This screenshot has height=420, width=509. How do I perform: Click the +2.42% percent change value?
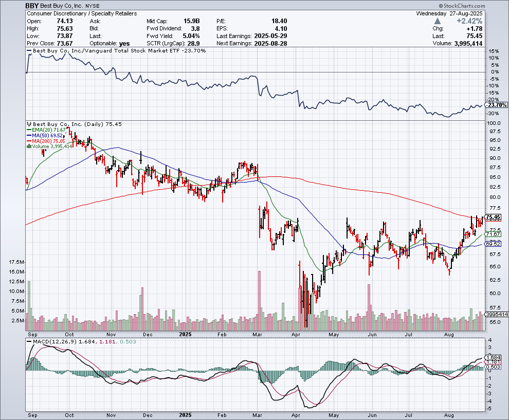pos(469,21)
